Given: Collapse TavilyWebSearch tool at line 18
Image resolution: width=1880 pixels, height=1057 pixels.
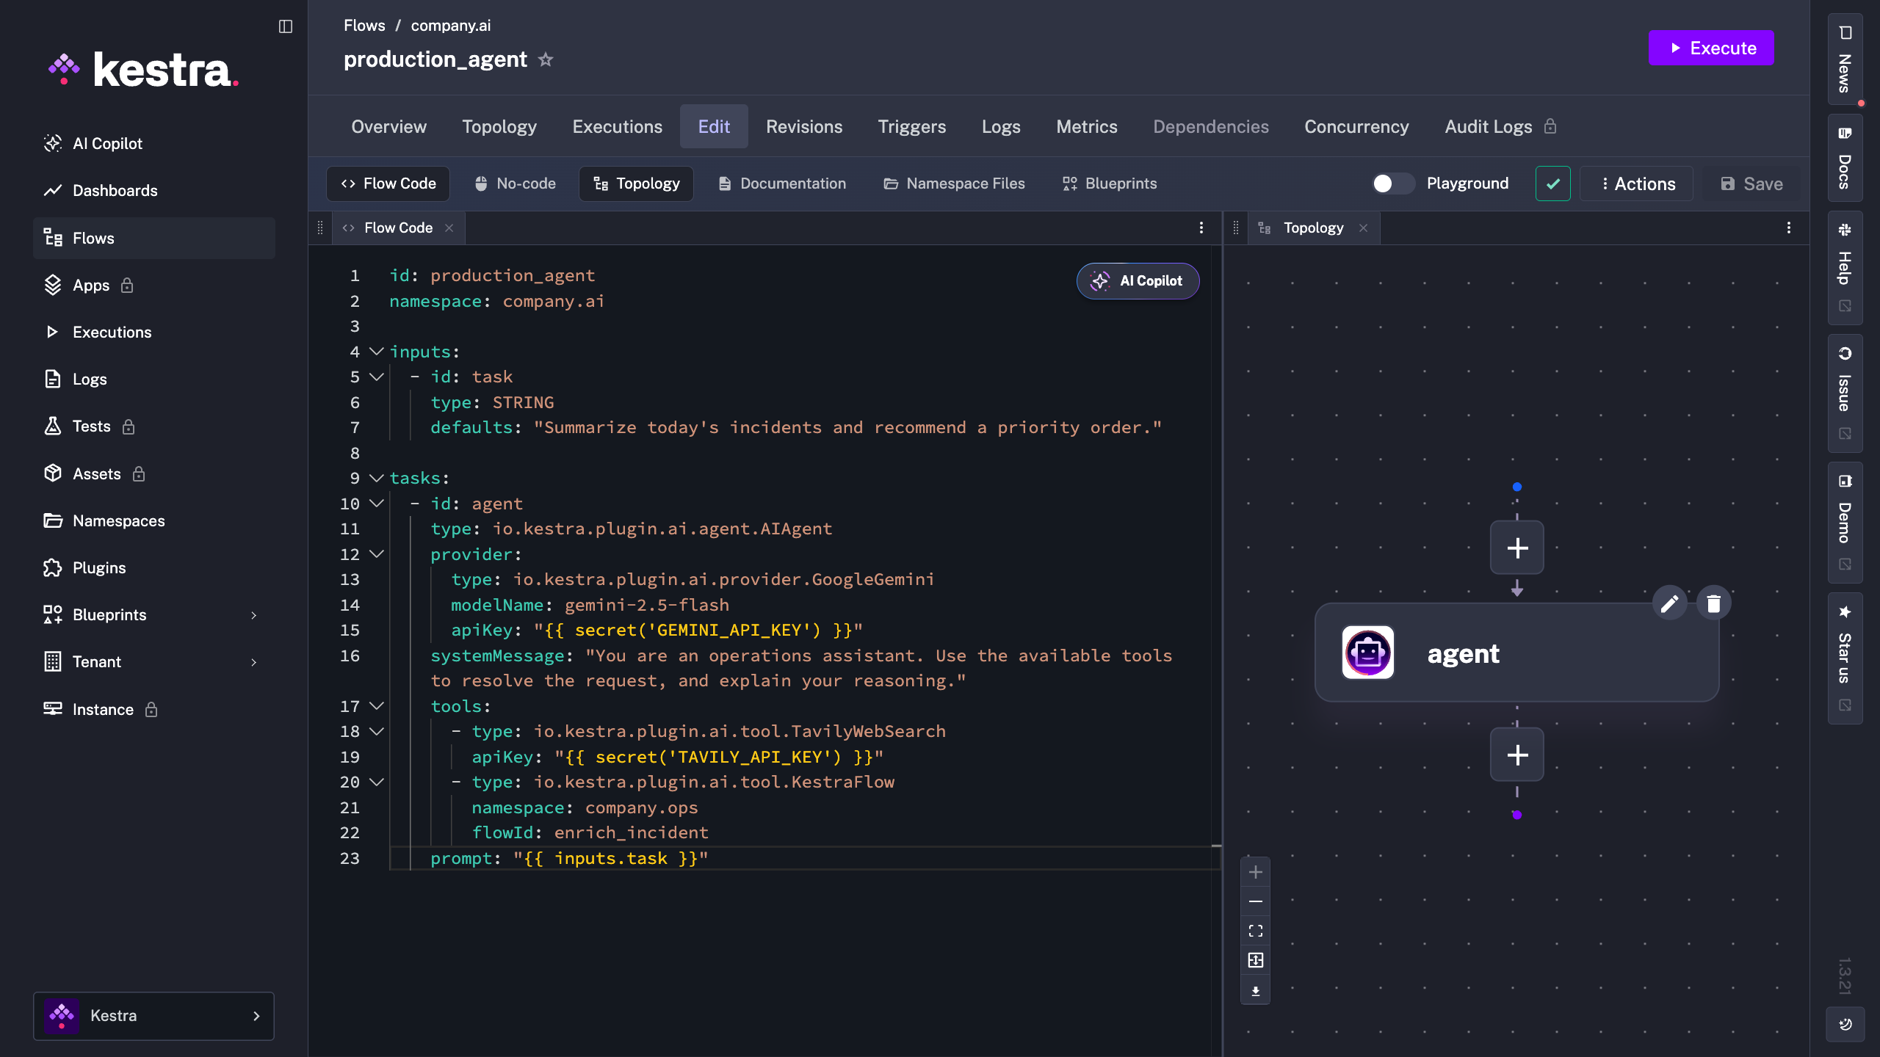Looking at the screenshot, I should tap(377, 732).
